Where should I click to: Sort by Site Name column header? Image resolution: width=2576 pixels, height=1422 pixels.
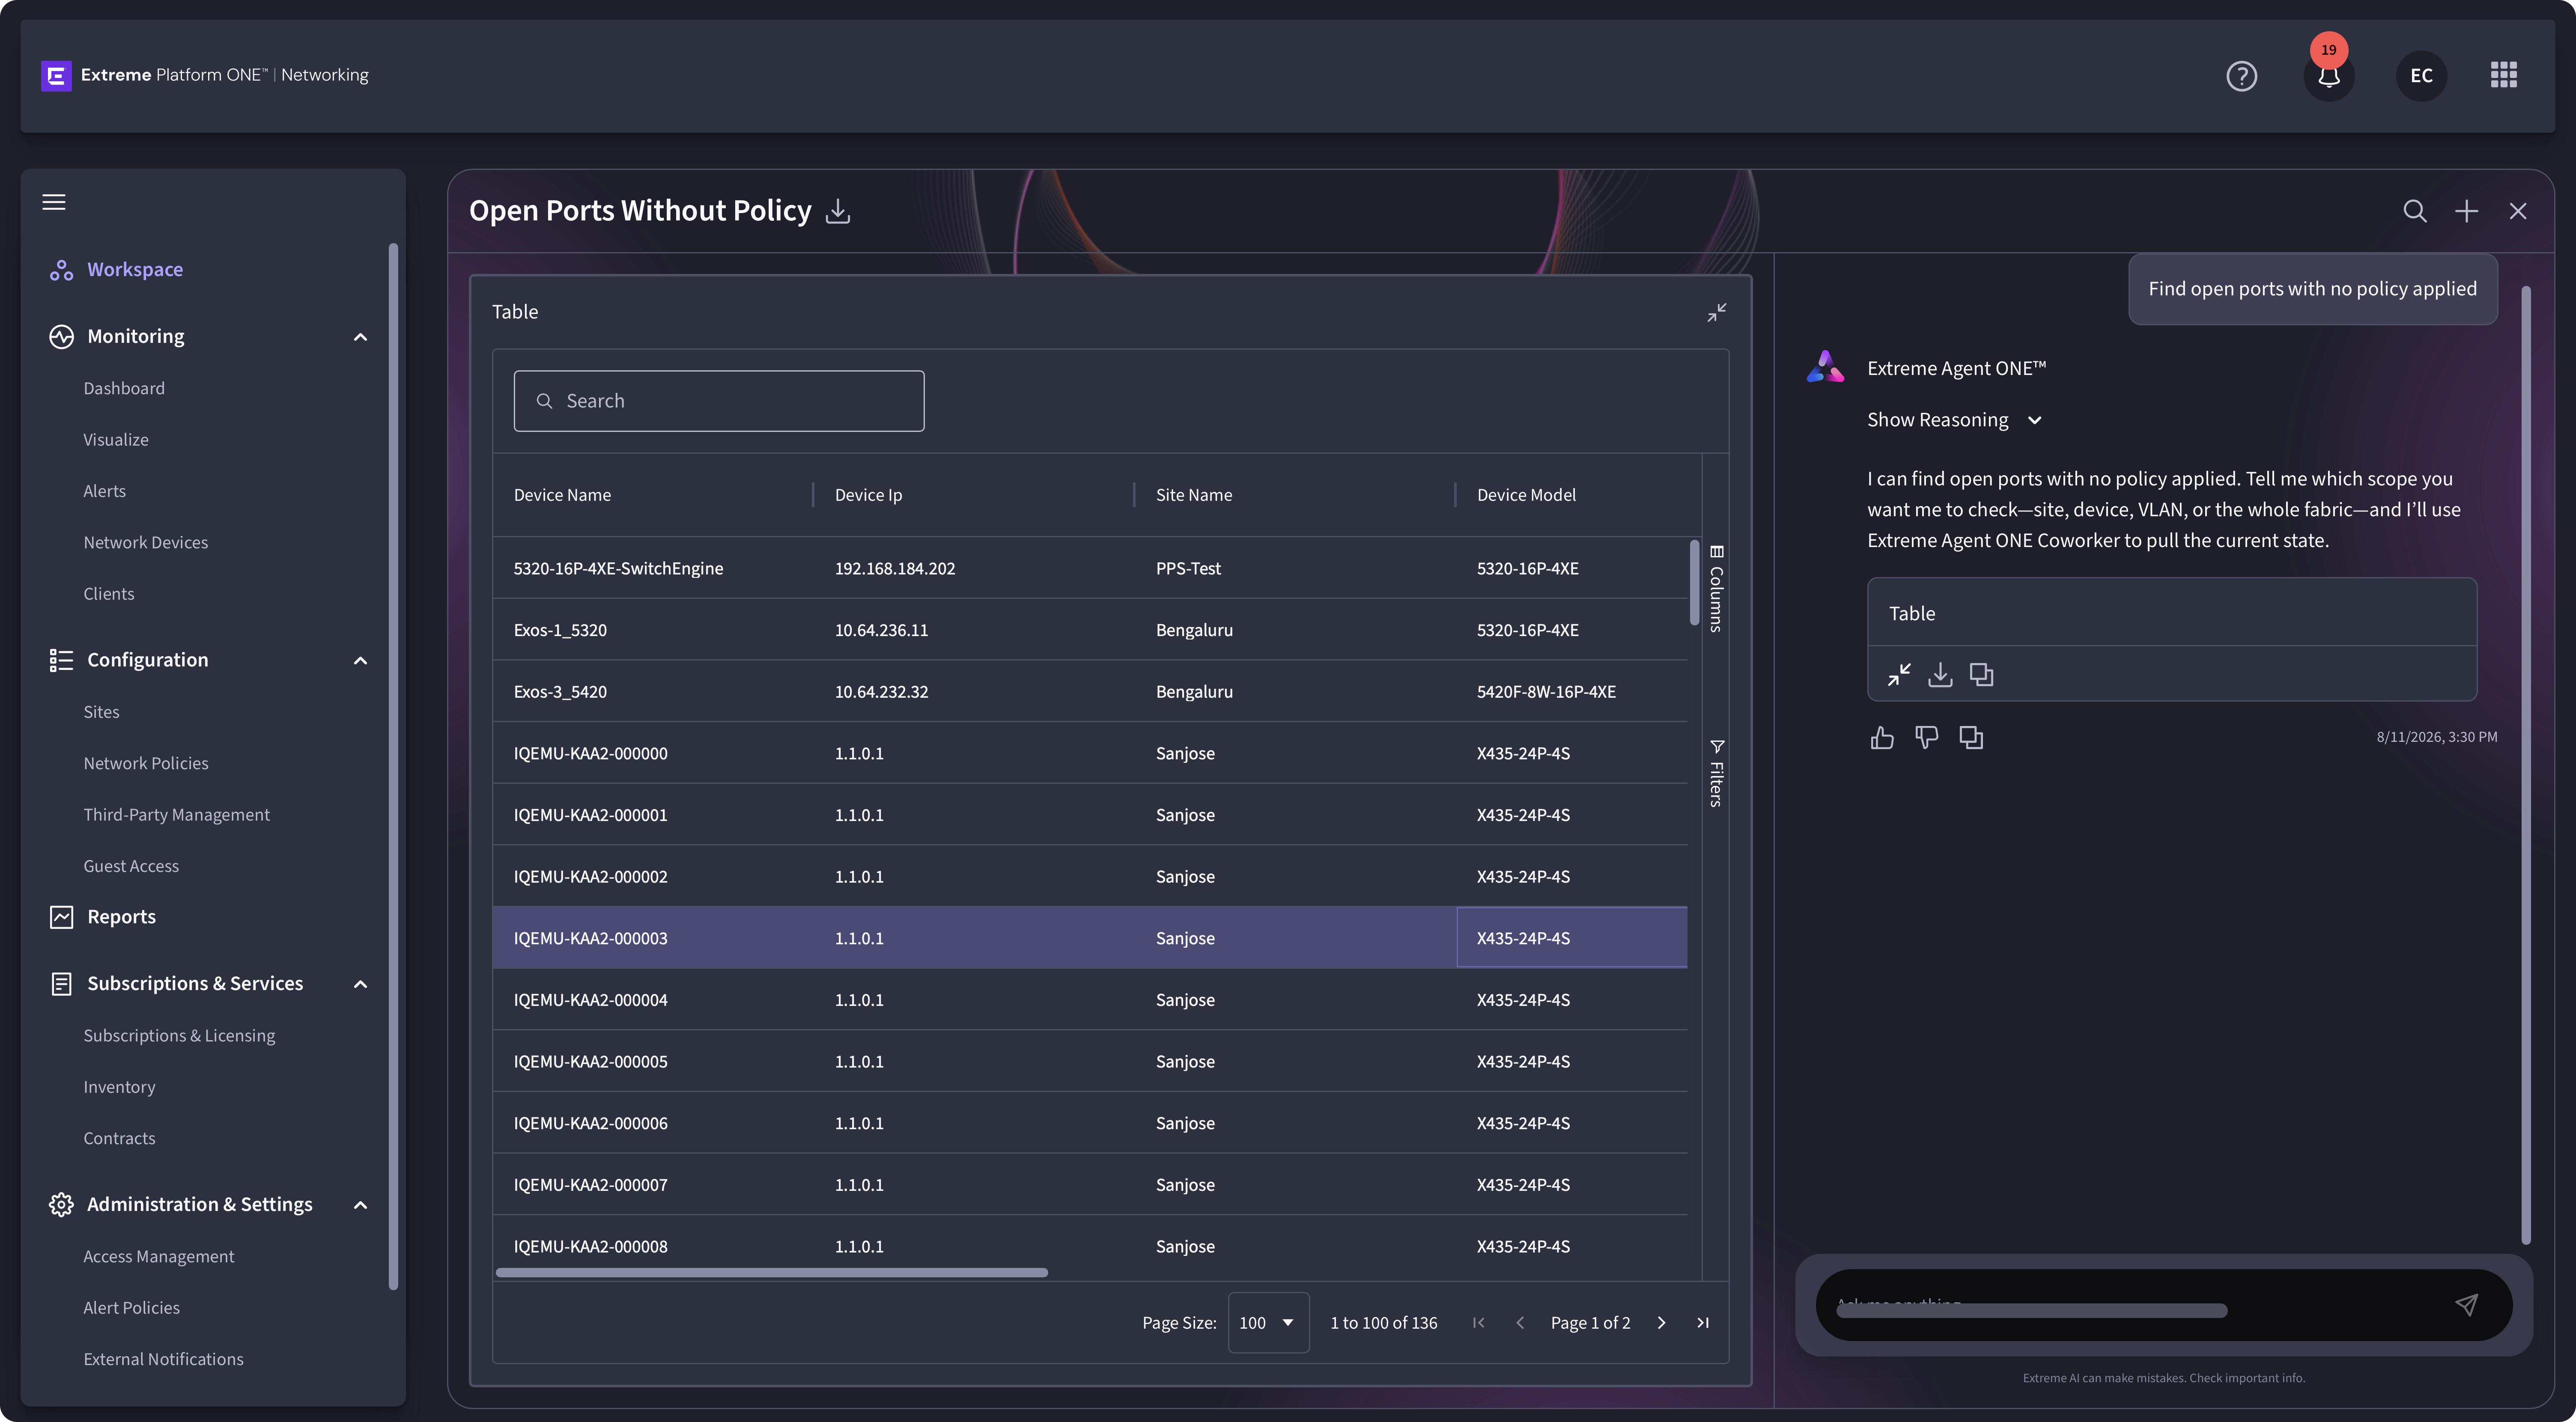1194,495
